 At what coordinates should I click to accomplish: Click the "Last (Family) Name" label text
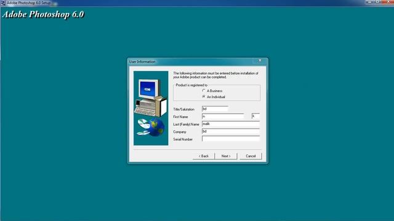186,125
